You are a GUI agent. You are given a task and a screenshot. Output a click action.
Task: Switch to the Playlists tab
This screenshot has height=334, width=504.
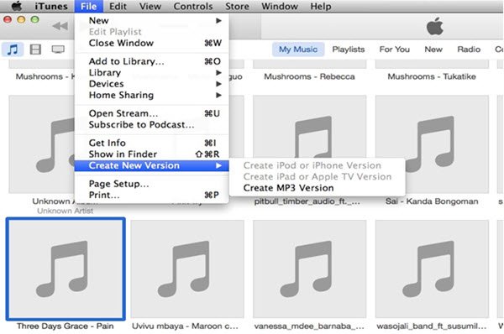coord(349,50)
